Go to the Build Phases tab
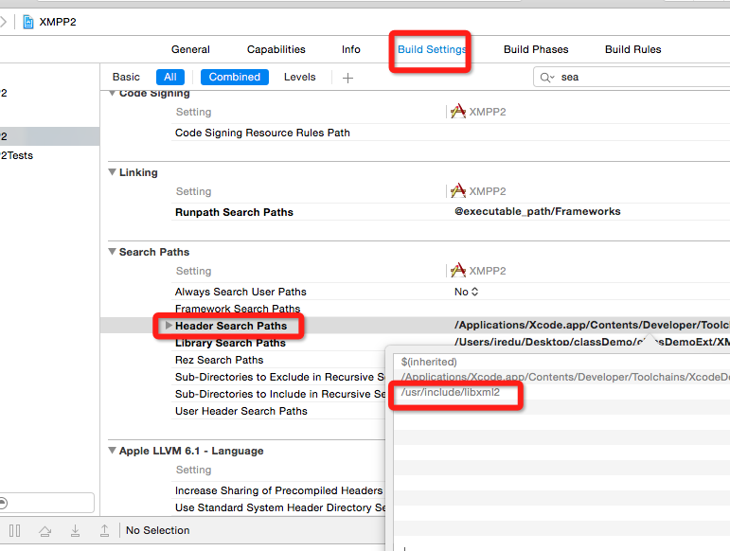 [x=536, y=49]
